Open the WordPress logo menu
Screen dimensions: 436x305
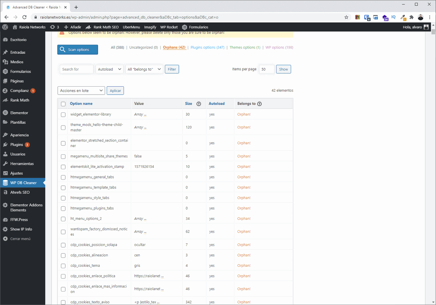point(5,27)
